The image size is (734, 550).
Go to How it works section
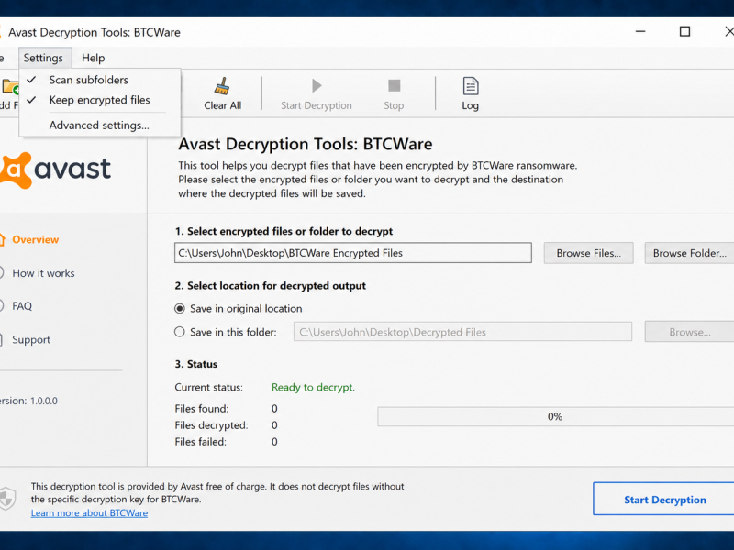(43, 273)
